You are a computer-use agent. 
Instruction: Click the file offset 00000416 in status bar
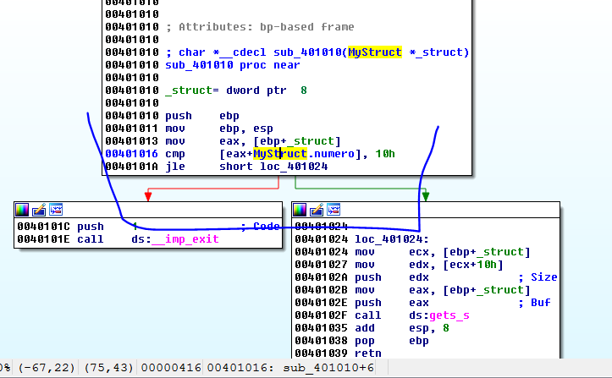click(174, 367)
